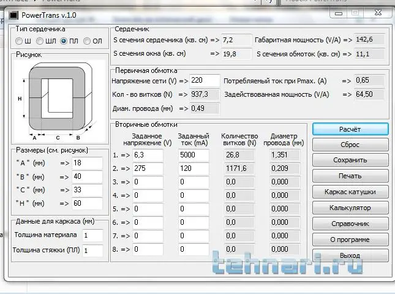The image size is (395, 294).
Task: Click the Печать print button
Action: pos(350,176)
